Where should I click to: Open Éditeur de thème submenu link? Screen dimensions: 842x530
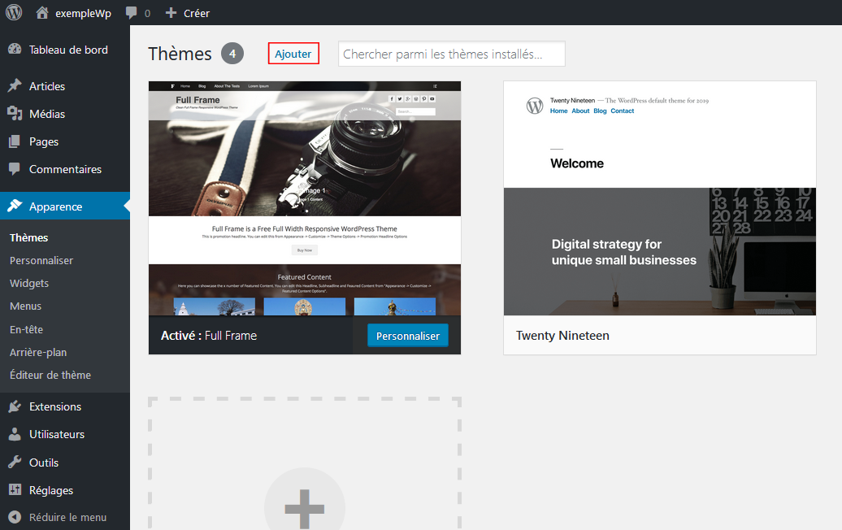point(50,375)
